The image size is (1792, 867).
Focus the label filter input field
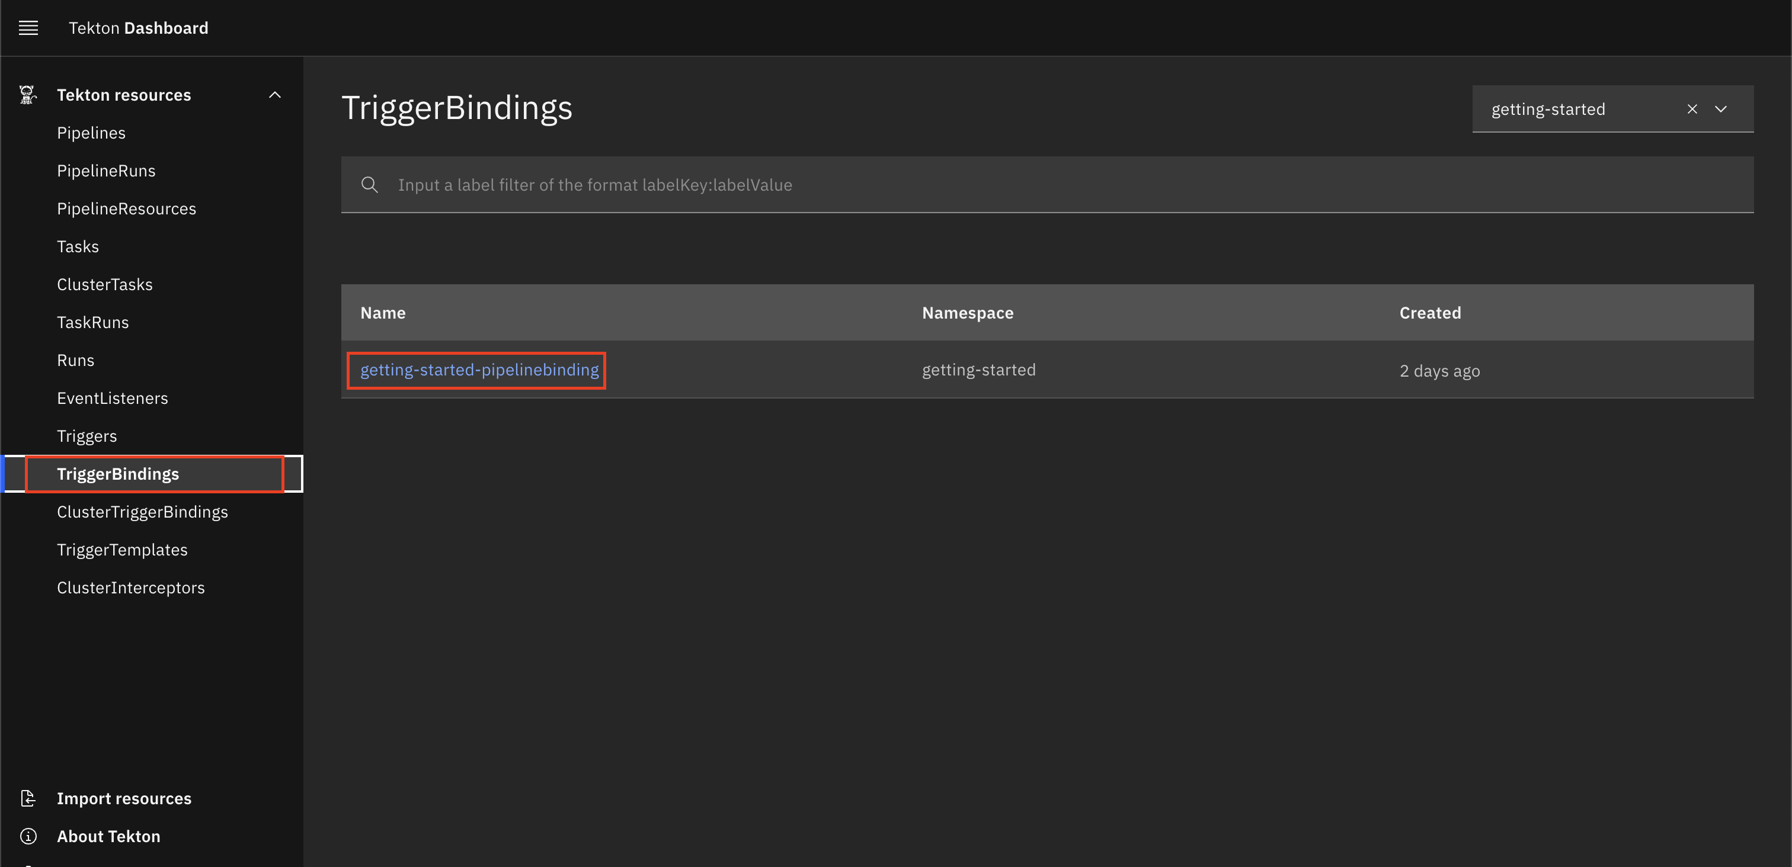[x=974, y=184]
